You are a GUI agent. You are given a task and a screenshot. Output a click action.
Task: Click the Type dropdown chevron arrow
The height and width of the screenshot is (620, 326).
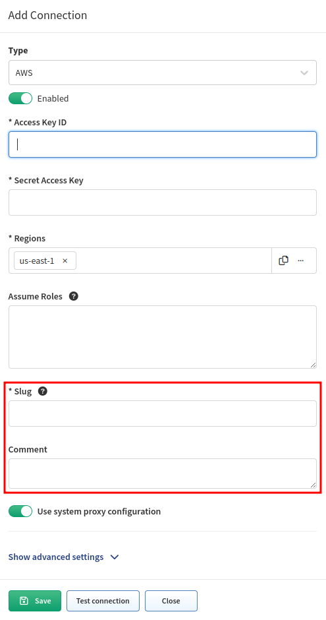tap(304, 73)
